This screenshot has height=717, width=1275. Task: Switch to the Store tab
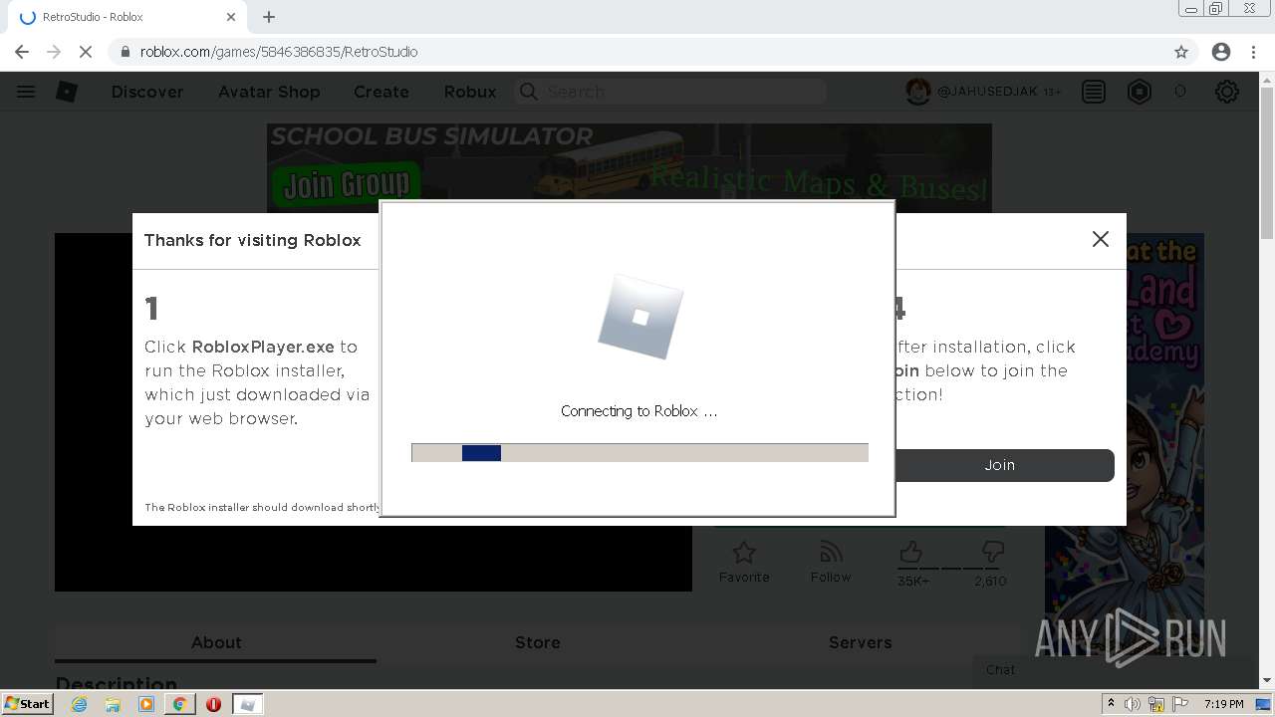point(538,643)
